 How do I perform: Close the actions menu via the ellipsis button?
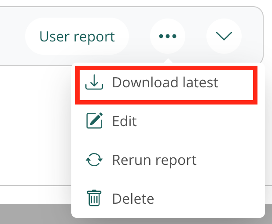click(168, 36)
